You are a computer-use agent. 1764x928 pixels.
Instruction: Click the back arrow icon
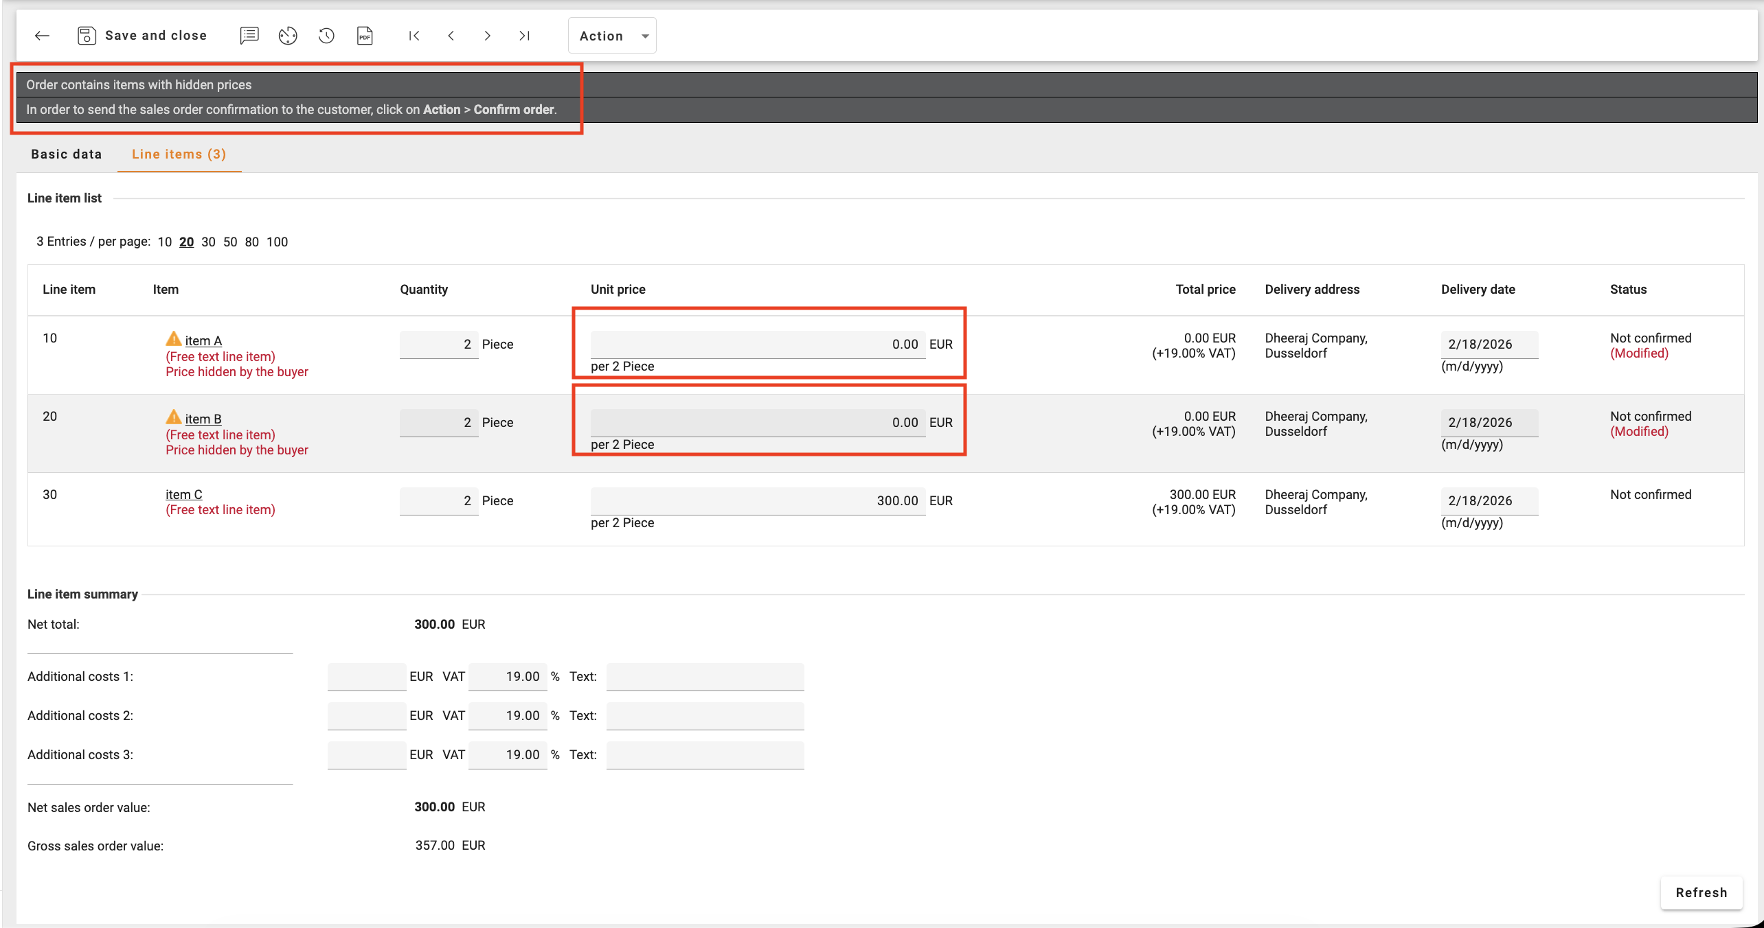(42, 36)
